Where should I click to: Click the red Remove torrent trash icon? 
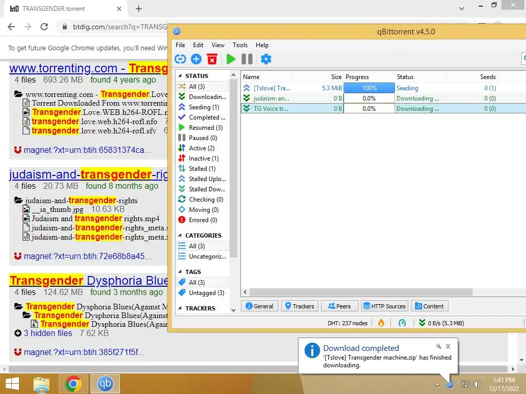tap(212, 60)
